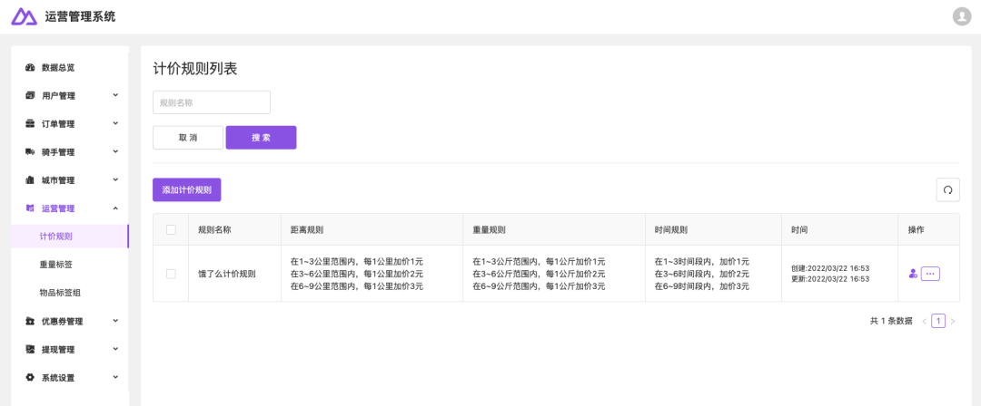Click the purple 搜索 button
This screenshot has width=981, height=406.
coord(261,138)
